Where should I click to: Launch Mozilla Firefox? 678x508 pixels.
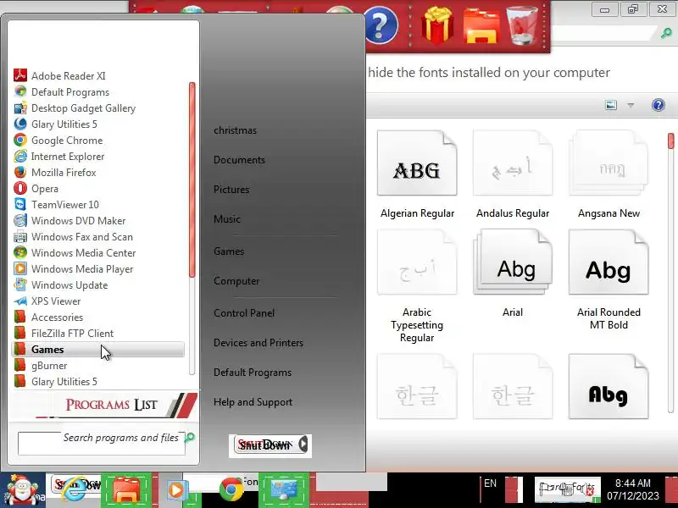point(55,173)
